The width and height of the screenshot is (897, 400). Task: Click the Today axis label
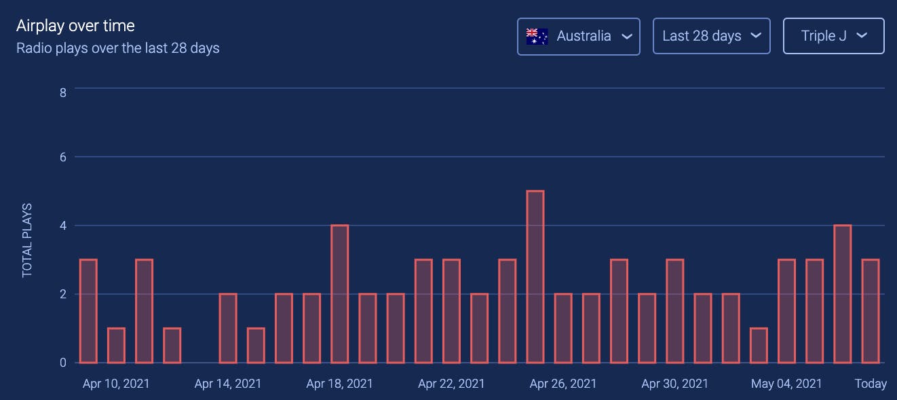[x=870, y=383]
